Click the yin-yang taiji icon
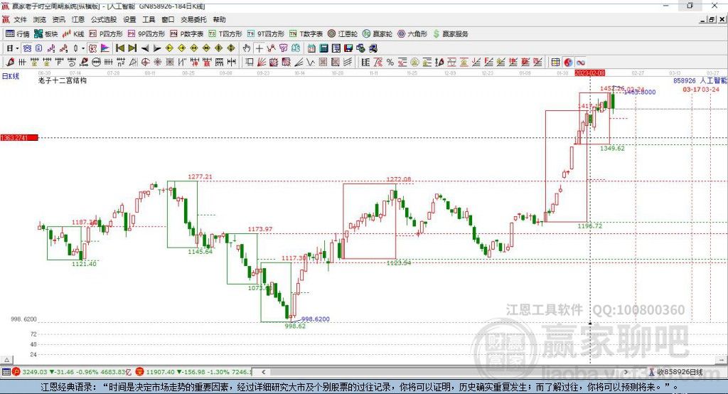 click(x=567, y=62)
